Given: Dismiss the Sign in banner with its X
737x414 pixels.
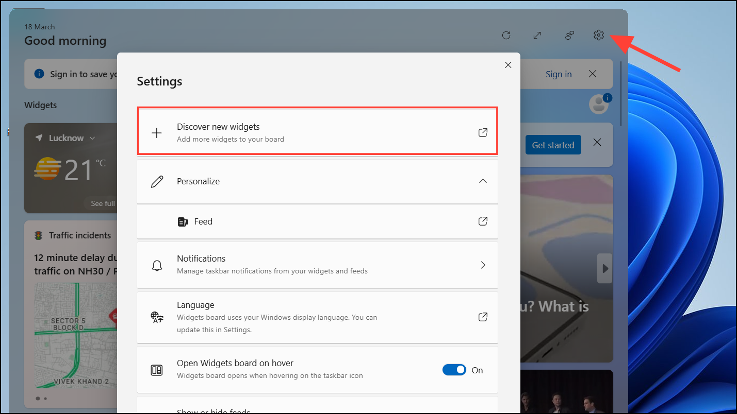Looking at the screenshot, I should point(592,74).
